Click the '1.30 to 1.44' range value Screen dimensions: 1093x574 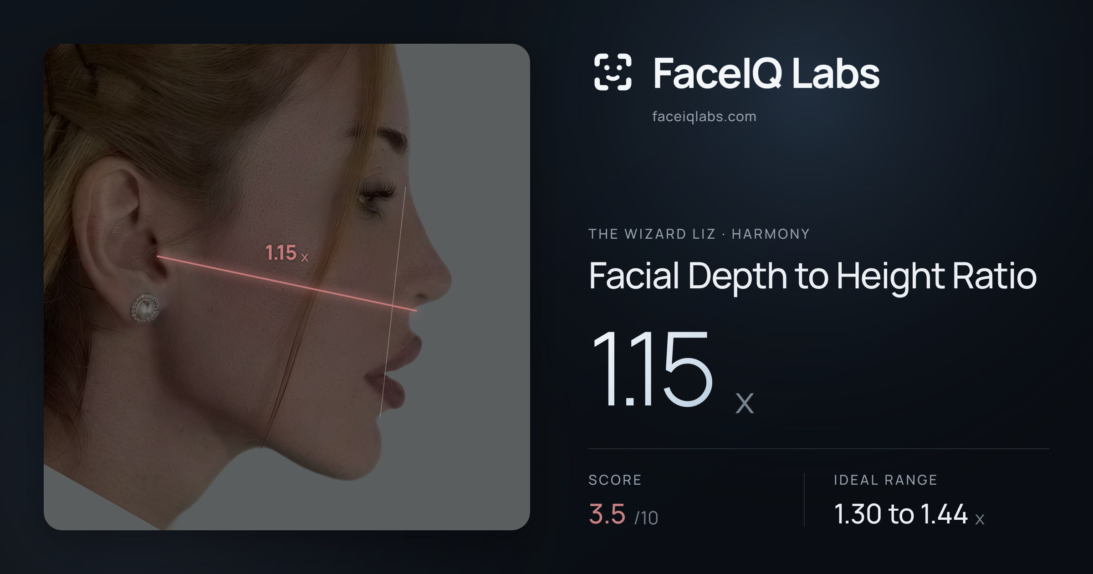(x=901, y=514)
